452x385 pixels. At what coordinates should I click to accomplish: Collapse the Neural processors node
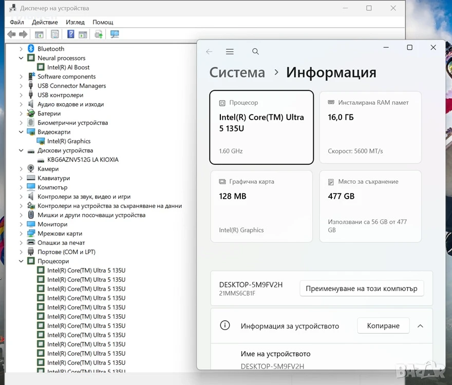point(21,58)
